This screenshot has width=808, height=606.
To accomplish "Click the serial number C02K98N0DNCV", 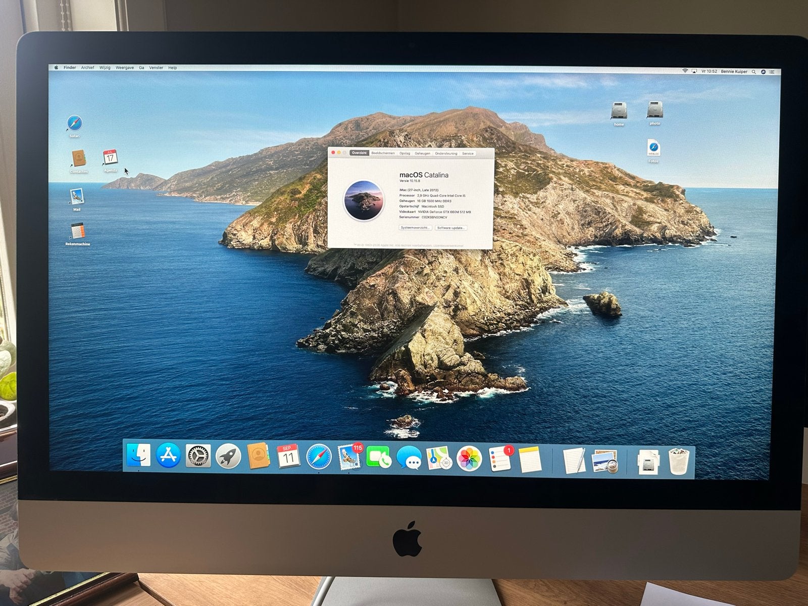I will pos(434,217).
